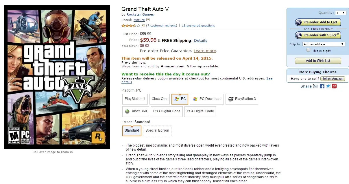The image size is (349, 184).
Task: Click the star rating icons
Action: [x=131, y=26]
